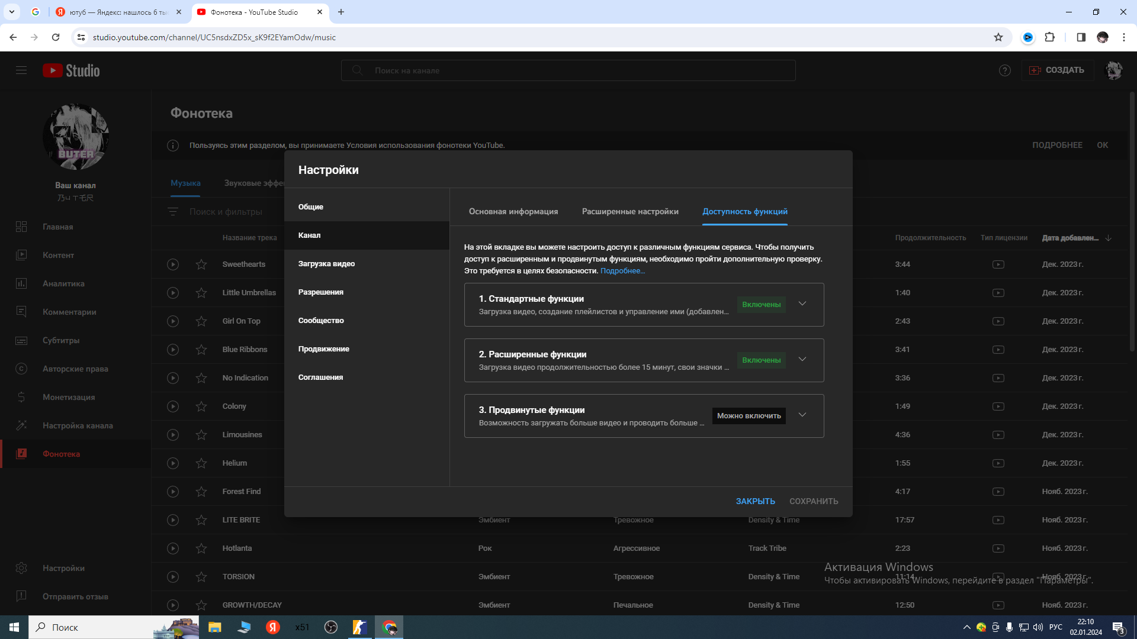Expand the Продвинутые функции section
The height and width of the screenshot is (639, 1137).
coord(802,415)
